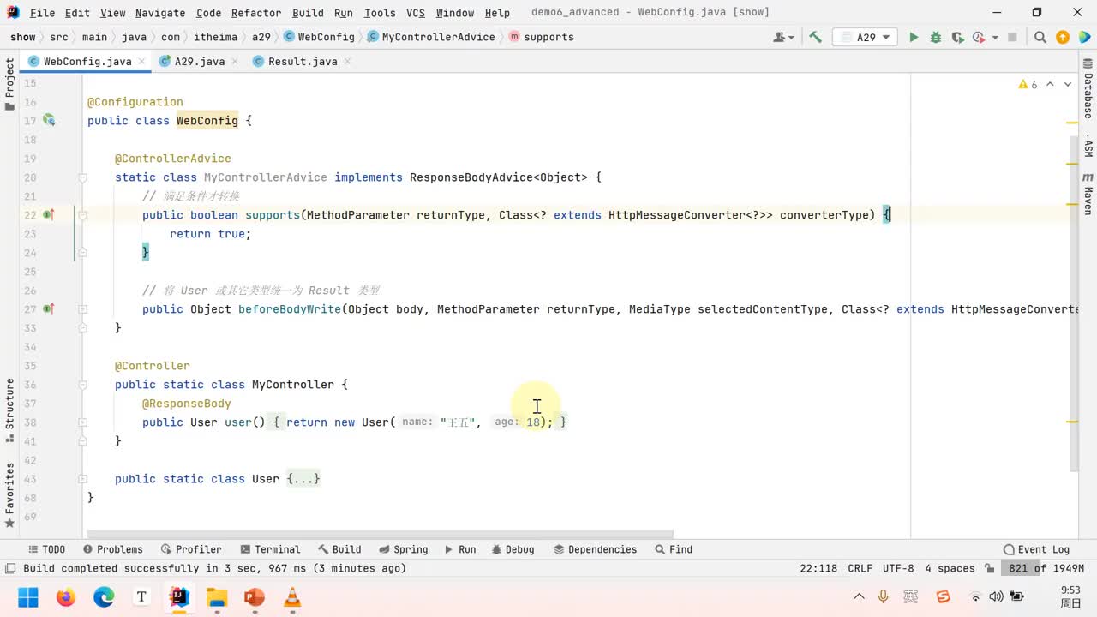1097x617 pixels.
Task: Toggle the Structure tool window
Action: click(x=9, y=410)
